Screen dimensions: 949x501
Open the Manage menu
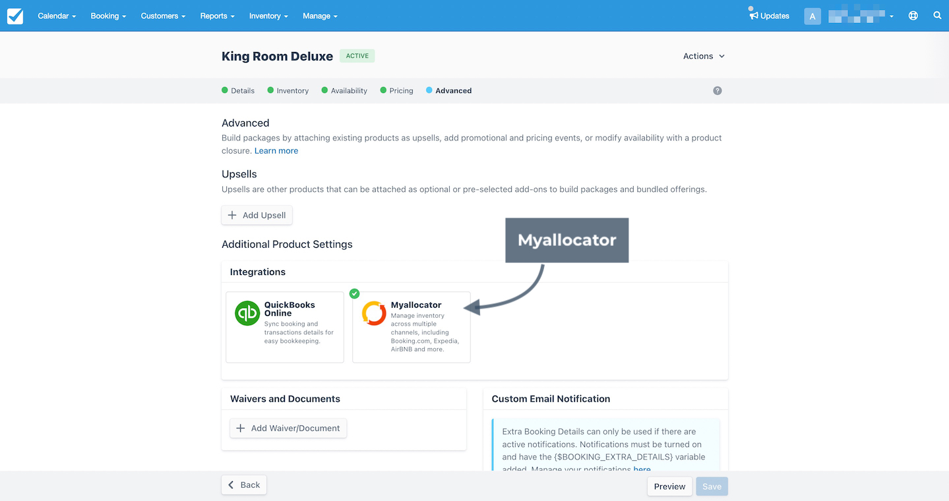[320, 16]
